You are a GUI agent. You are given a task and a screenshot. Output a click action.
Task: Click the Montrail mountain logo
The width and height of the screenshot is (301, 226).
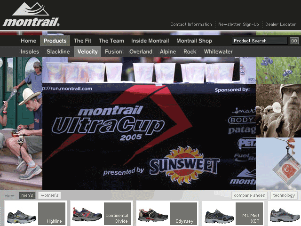[31, 14]
